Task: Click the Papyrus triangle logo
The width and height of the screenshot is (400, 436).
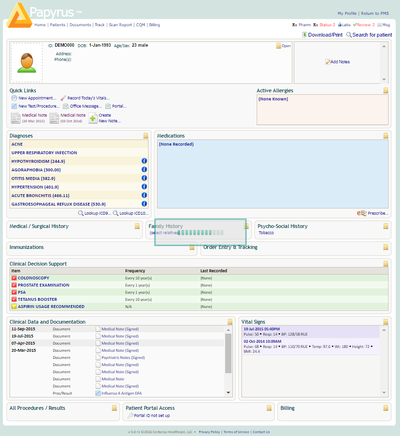Action: point(19,15)
